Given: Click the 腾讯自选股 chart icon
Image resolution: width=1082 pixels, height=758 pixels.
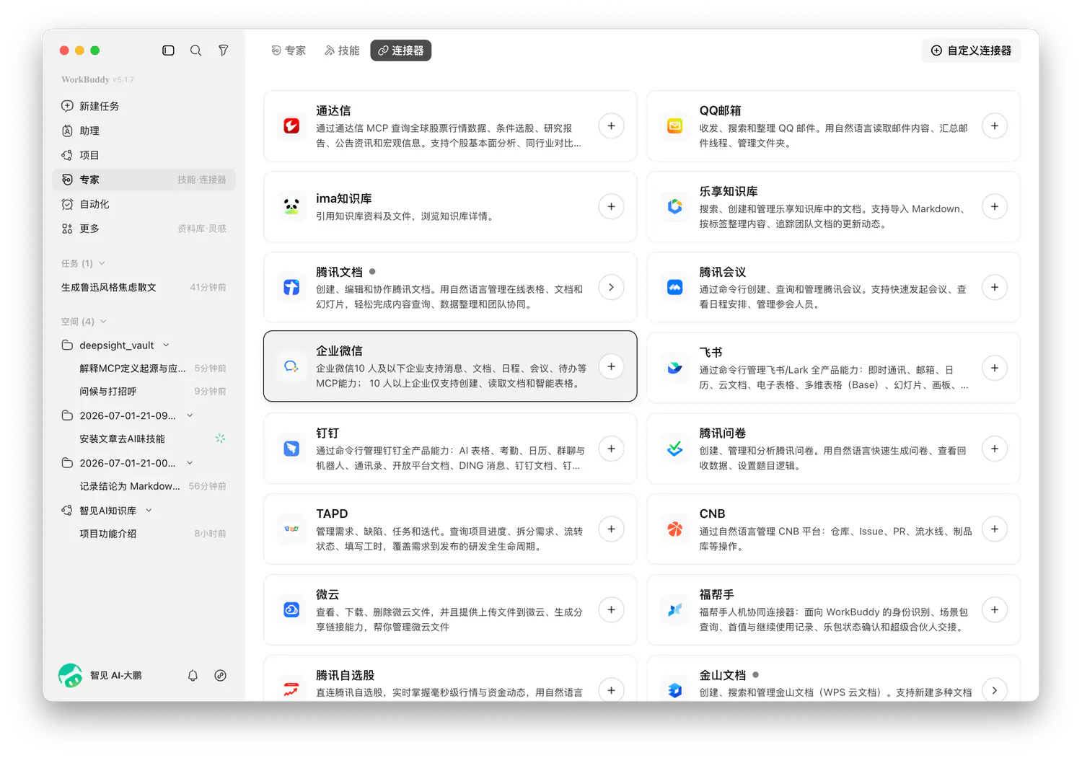Looking at the screenshot, I should pos(291,690).
